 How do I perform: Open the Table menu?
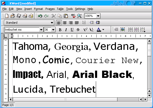tap(60, 9)
